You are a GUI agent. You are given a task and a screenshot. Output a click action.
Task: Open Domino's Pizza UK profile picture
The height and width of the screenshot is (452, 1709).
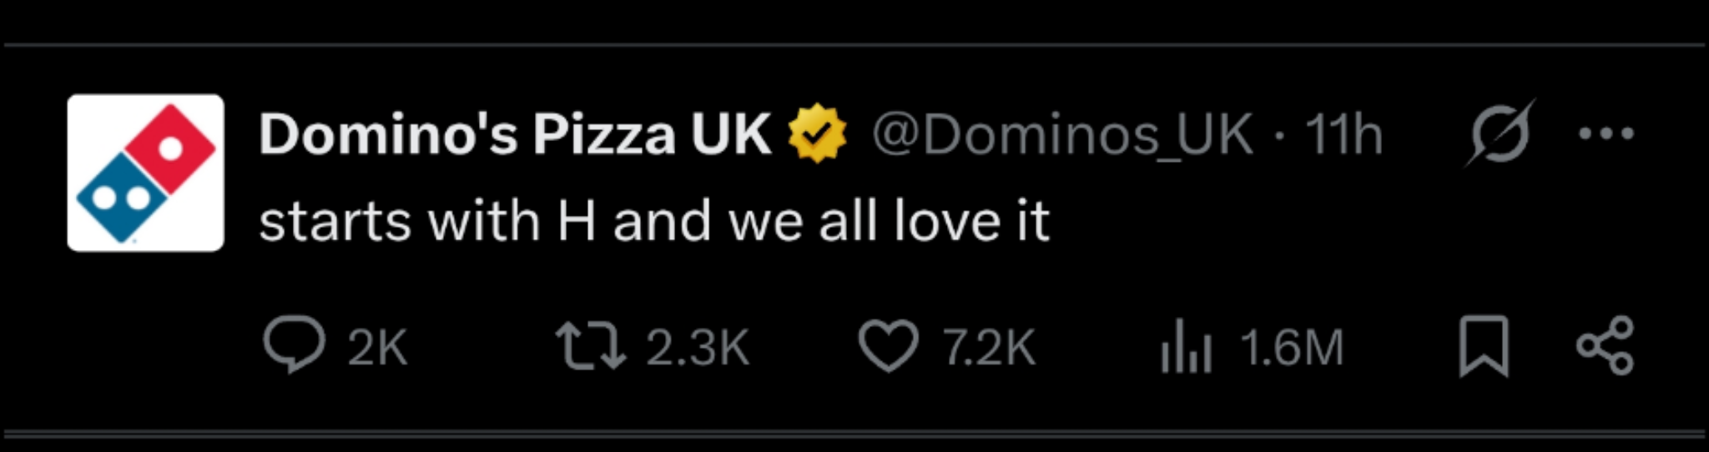pos(145,173)
